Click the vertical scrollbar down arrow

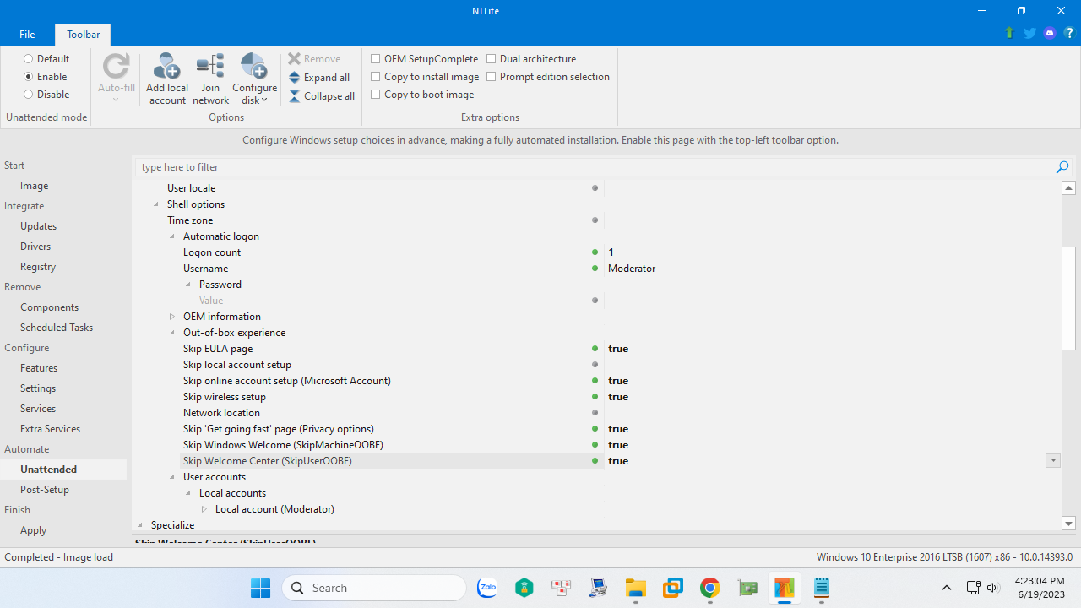[x=1068, y=524]
